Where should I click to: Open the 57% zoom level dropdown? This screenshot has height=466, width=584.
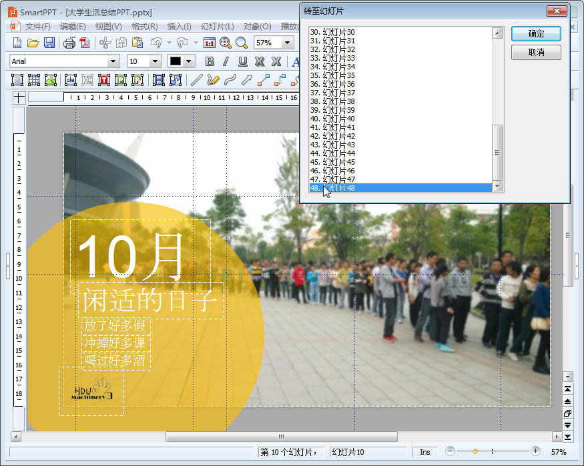click(x=287, y=43)
